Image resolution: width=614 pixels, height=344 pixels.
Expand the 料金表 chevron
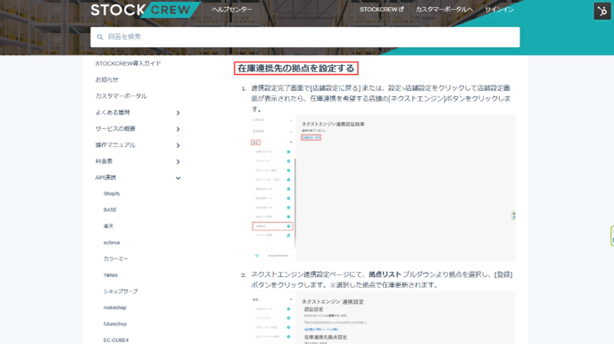(x=178, y=162)
